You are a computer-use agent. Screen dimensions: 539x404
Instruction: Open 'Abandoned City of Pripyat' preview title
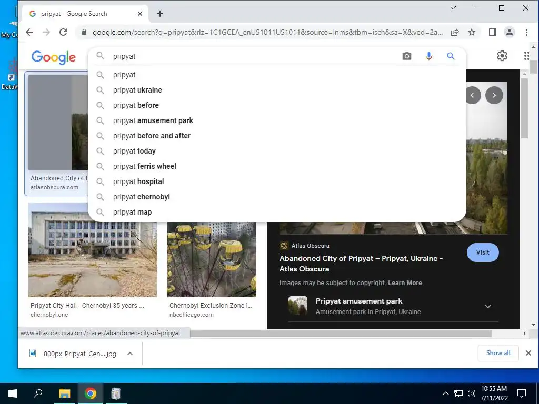(x=361, y=264)
